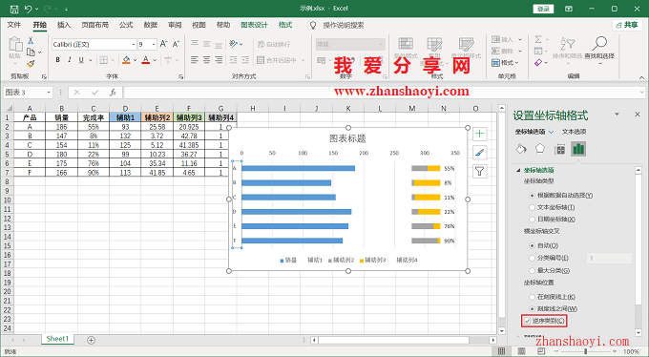Click the Chart Styles brush button
649x357 pixels.
479,153
